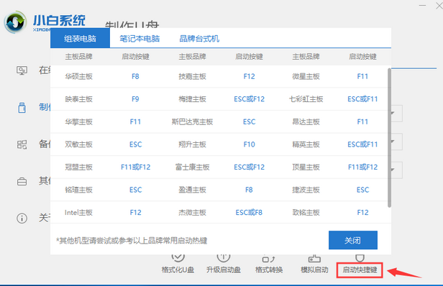The image size is (443, 286).
Task: Click the 梅捷主板 cell
Action: click(x=192, y=99)
